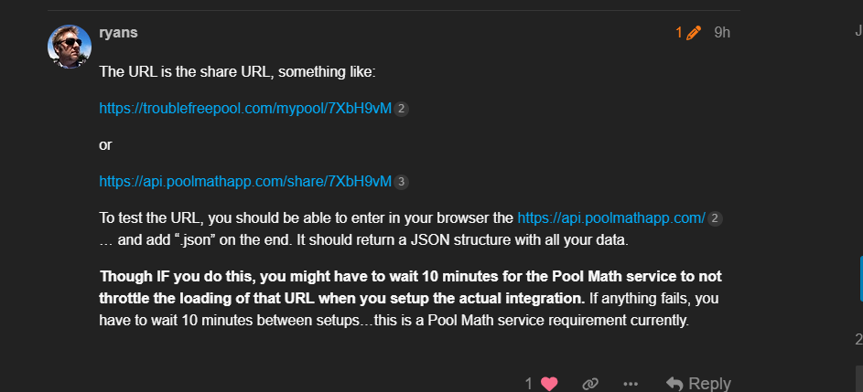Click the 9h post timestamp
The height and width of the screenshot is (392, 863).
click(722, 33)
